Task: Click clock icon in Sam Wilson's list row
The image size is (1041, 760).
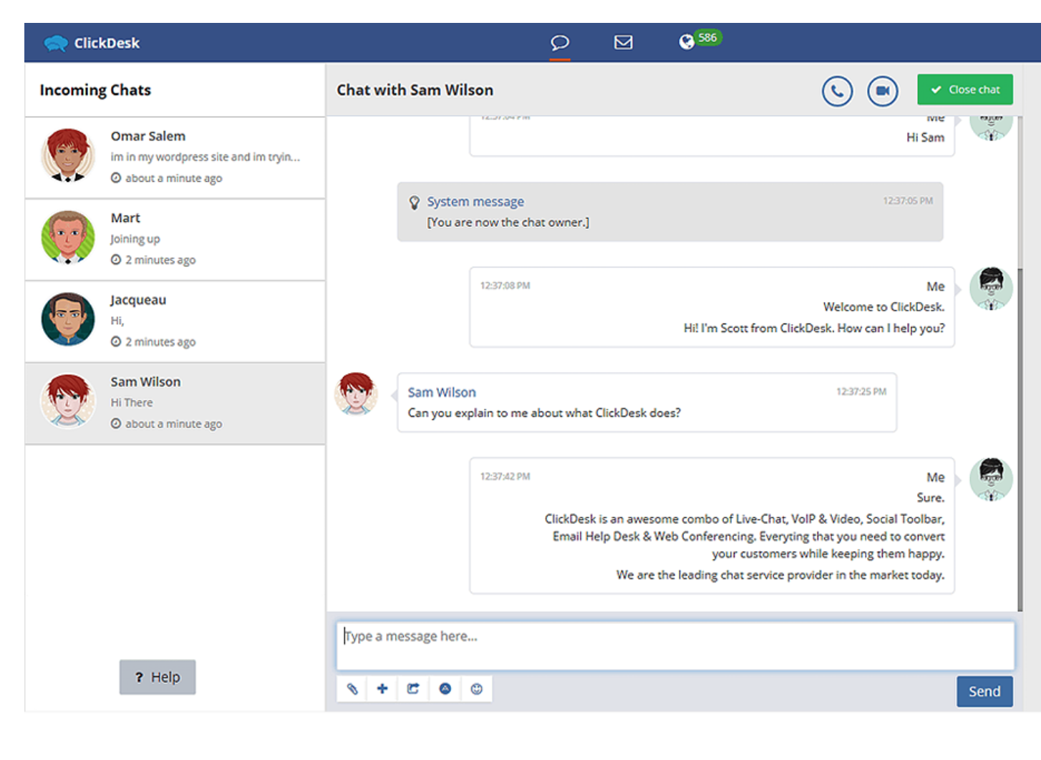Action: point(116,424)
